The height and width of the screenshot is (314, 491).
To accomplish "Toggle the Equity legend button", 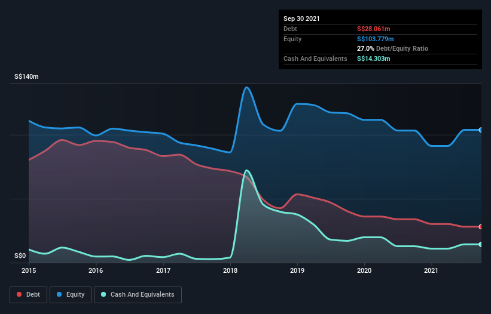I will (71, 295).
